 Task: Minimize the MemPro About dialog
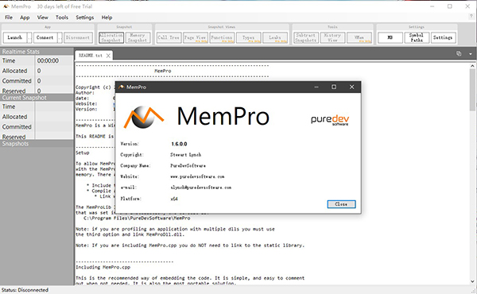click(316, 87)
